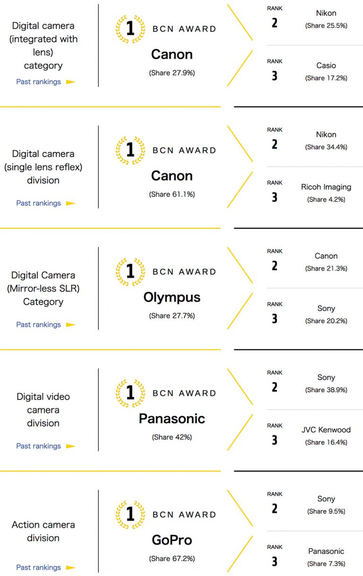
Task: Click the number 1 laurel badge next to GoPro
Action: (129, 514)
